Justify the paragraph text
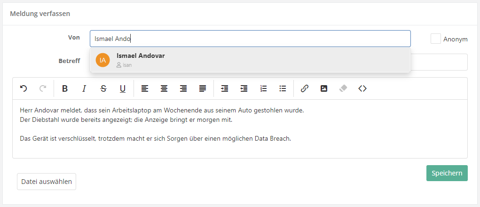The height and width of the screenshot is (207, 480). (203, 88)
